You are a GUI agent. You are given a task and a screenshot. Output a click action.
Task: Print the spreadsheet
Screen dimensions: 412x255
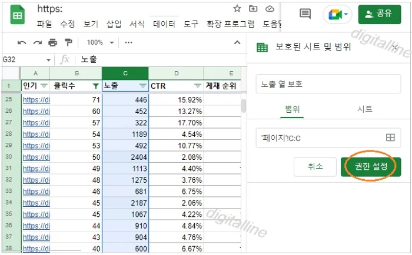[x=52, y=42]
